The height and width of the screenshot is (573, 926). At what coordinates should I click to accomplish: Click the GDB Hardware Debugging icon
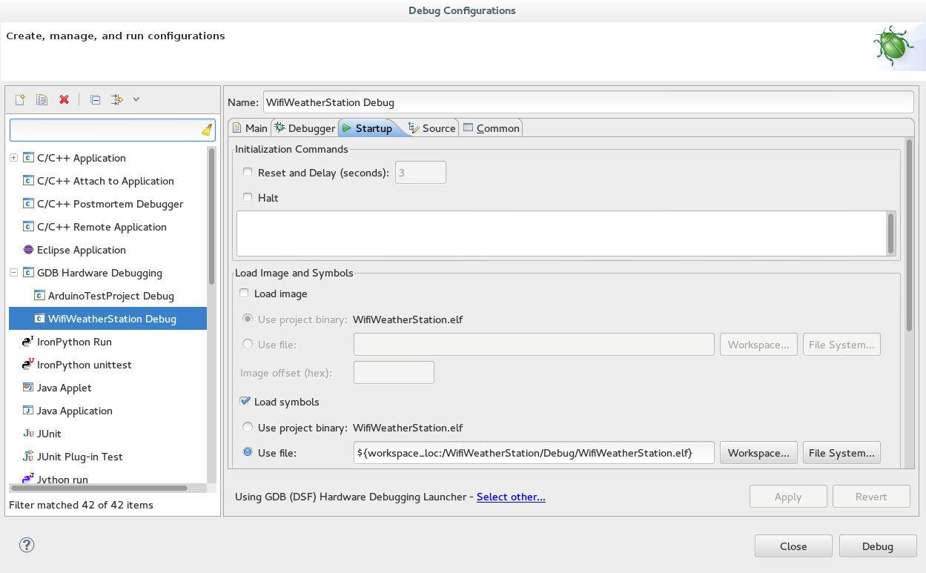pyautogui.click(x=28, y=273)
